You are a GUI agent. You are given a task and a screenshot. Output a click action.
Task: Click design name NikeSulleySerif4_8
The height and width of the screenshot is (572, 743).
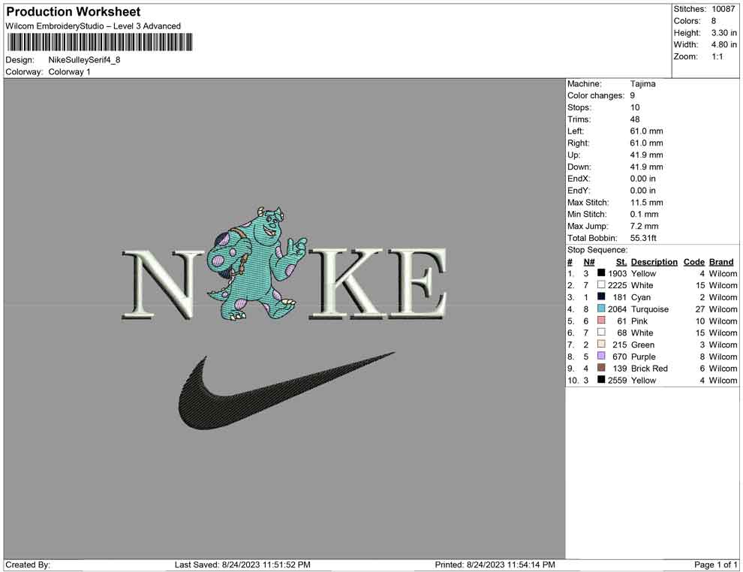[x=84, y=60]
